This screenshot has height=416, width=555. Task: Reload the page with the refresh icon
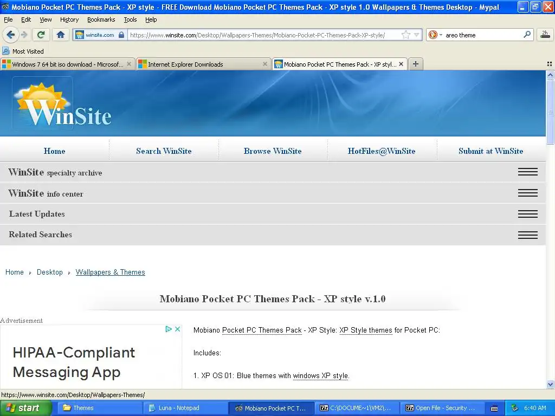click(41, 35)
